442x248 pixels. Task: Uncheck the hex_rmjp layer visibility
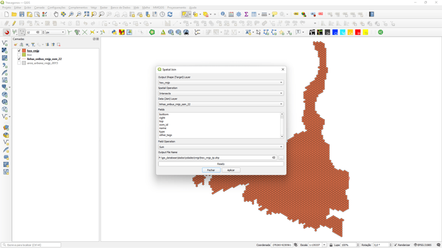click(19, 51)
